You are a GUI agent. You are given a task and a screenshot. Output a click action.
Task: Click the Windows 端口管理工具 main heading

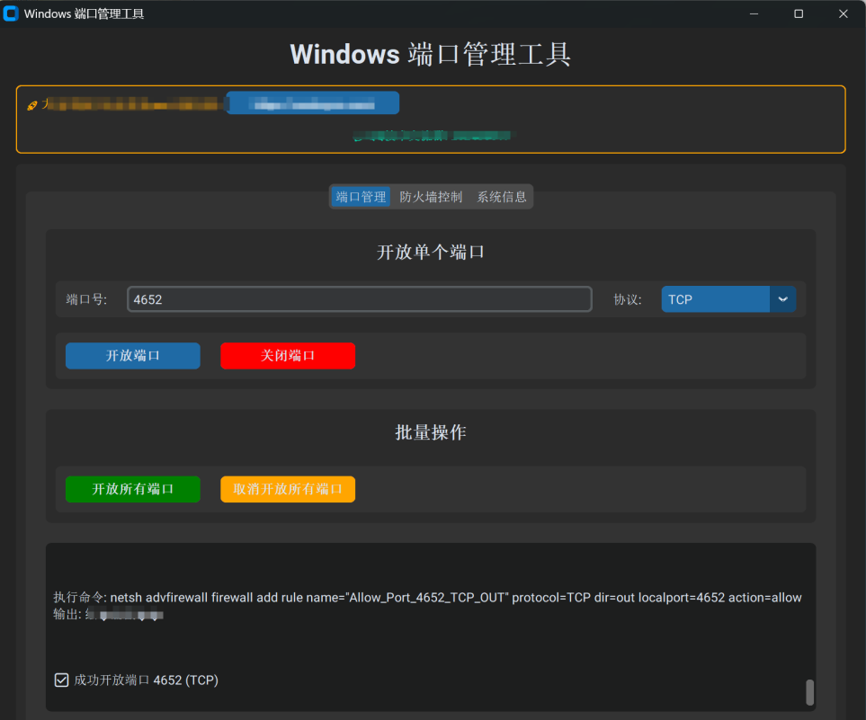(430, 54)
